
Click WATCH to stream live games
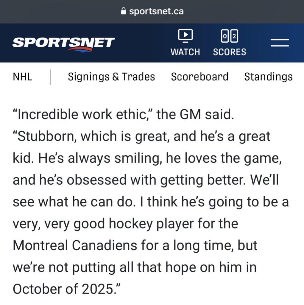185,52
